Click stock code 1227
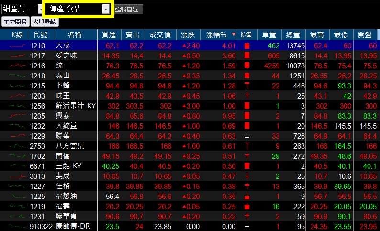Viewport: 380px width, 231px height. point(37,187)
